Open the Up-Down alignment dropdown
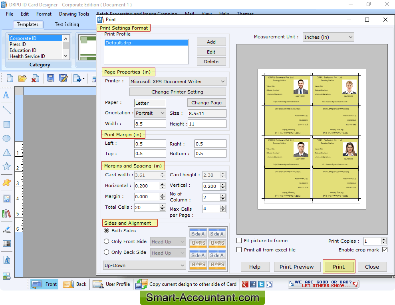The image size is (395, 305). 145,265
